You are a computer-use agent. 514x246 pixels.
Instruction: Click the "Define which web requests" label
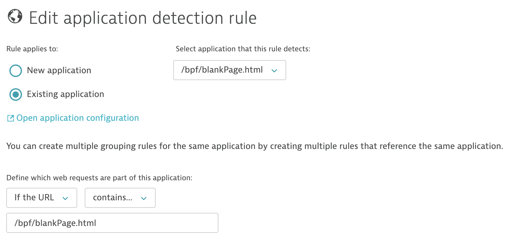(99, 178)
